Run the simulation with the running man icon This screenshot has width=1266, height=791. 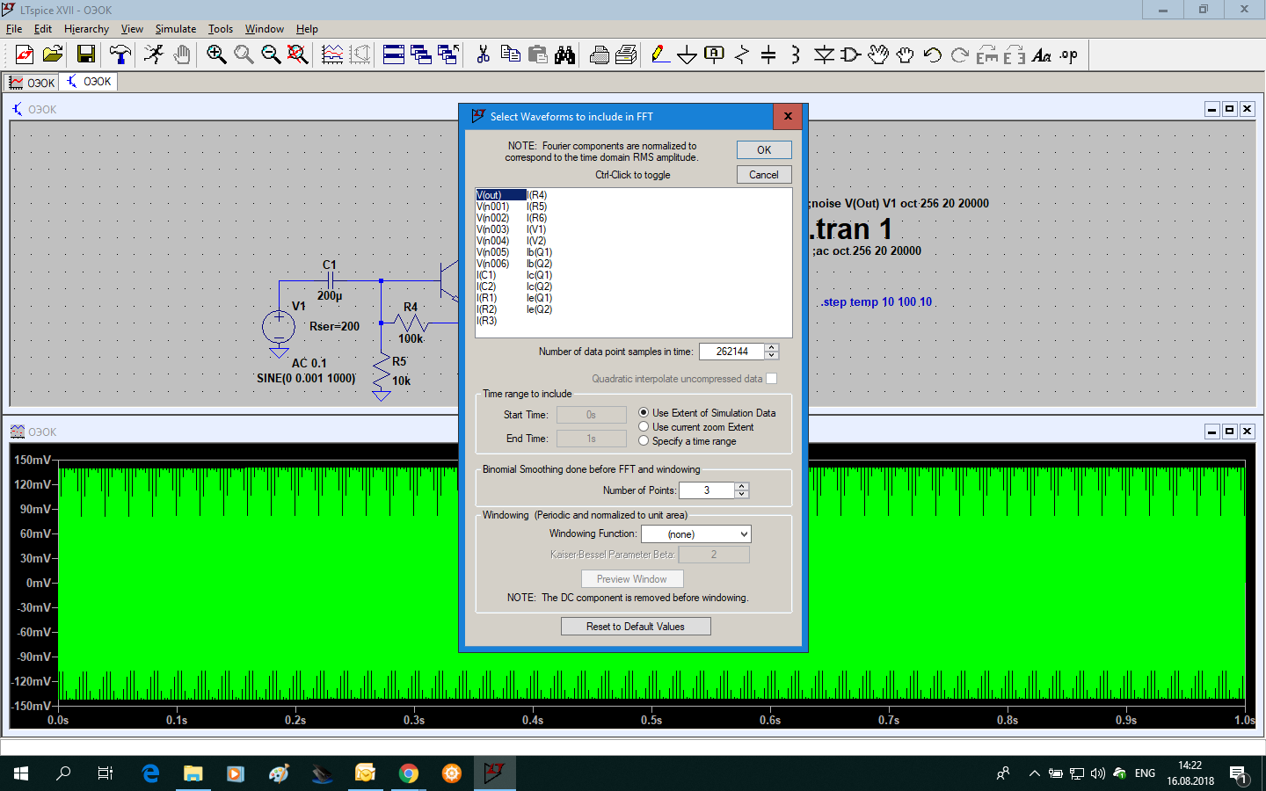click(x=154, y=54)
